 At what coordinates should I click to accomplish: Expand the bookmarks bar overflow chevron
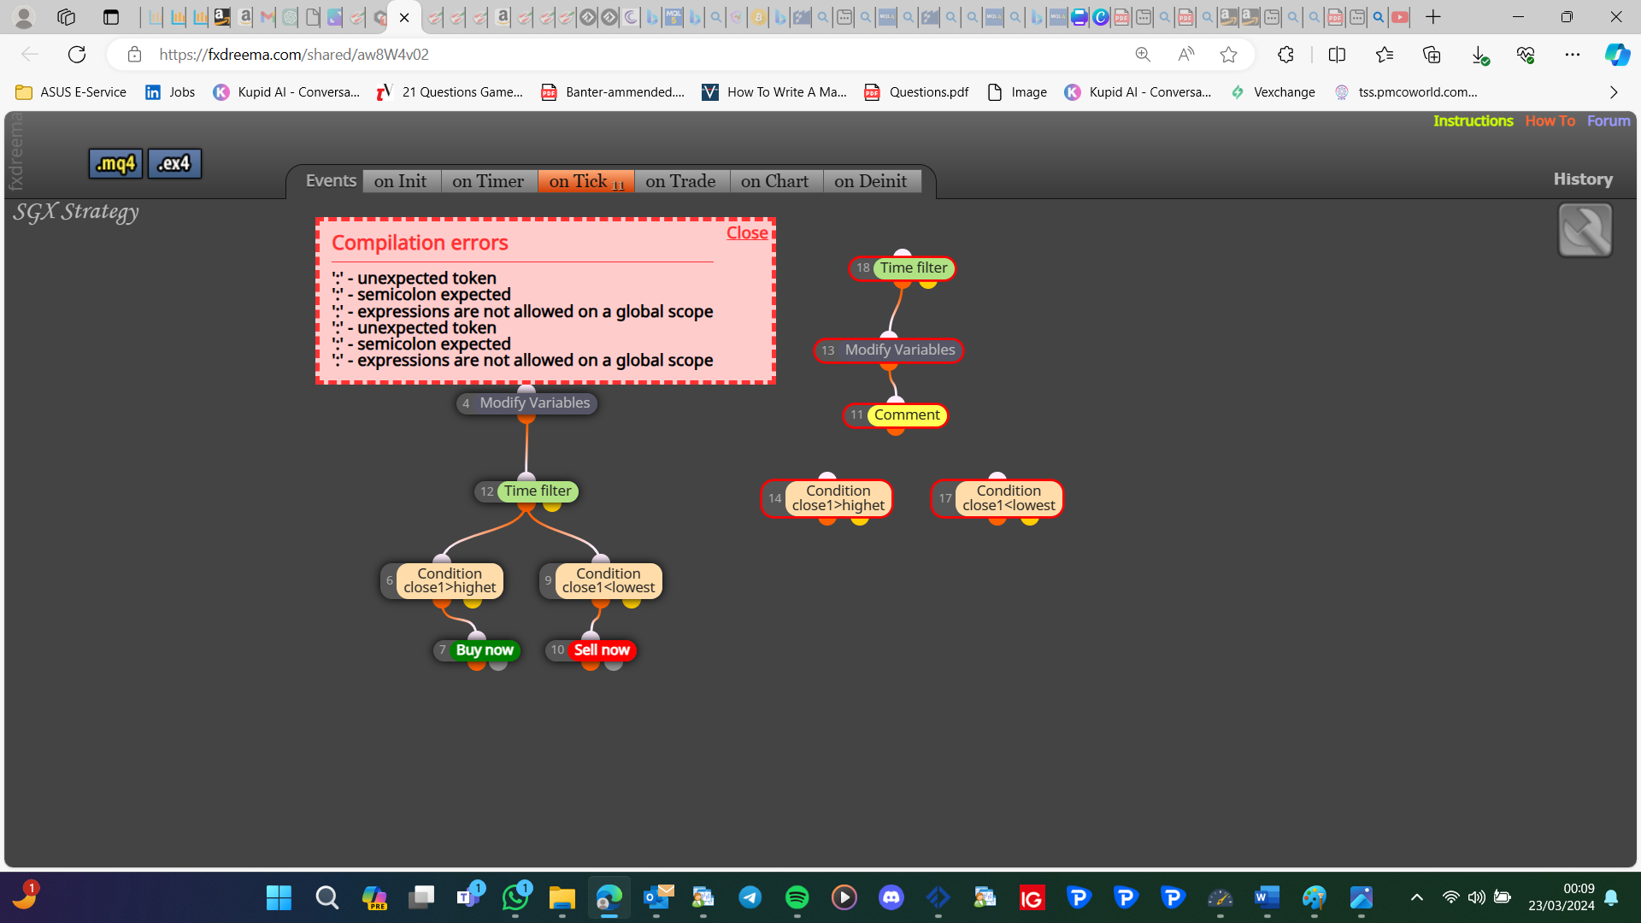coord(1614,92)
